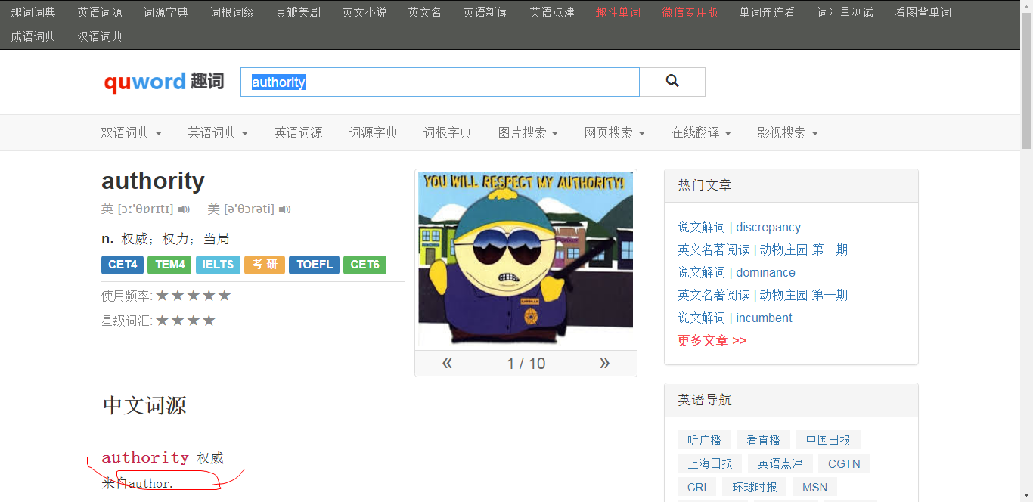
Task: Click the search box containing authority
Action: 440,82
